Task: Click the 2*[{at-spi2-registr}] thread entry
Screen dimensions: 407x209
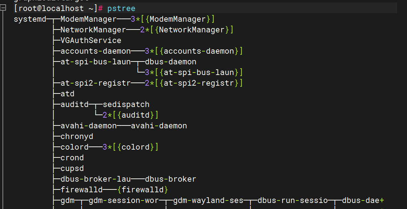Action: click(x=194, y=83)
